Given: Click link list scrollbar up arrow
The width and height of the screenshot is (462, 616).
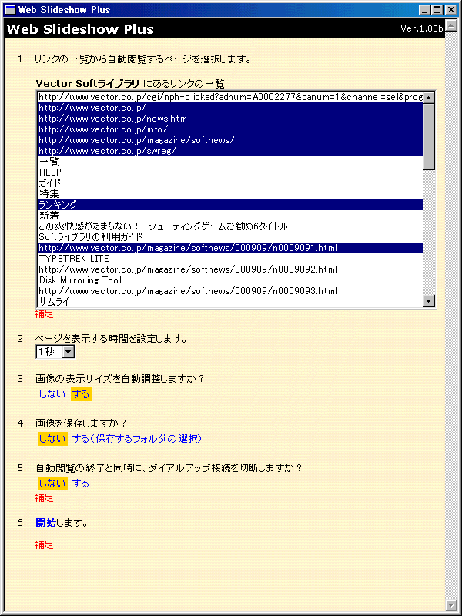Looking at the screenshot, I should coord(429,97).
